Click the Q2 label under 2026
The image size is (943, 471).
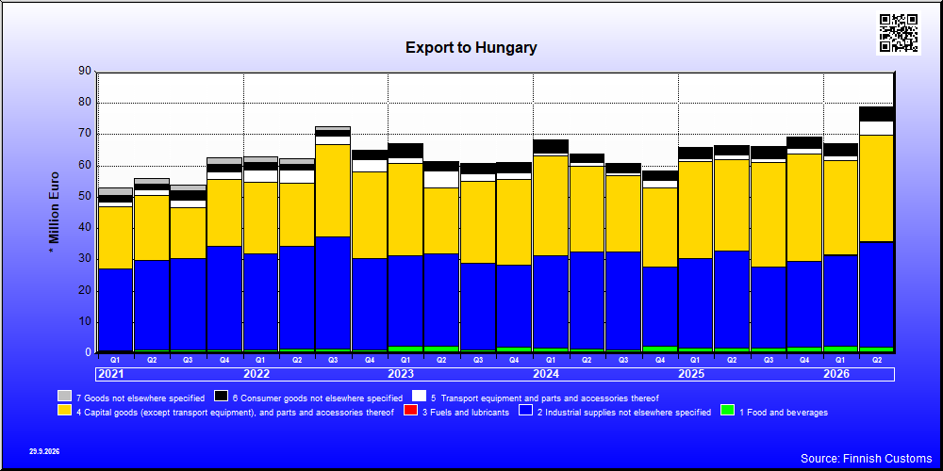(x=876, y=361)
